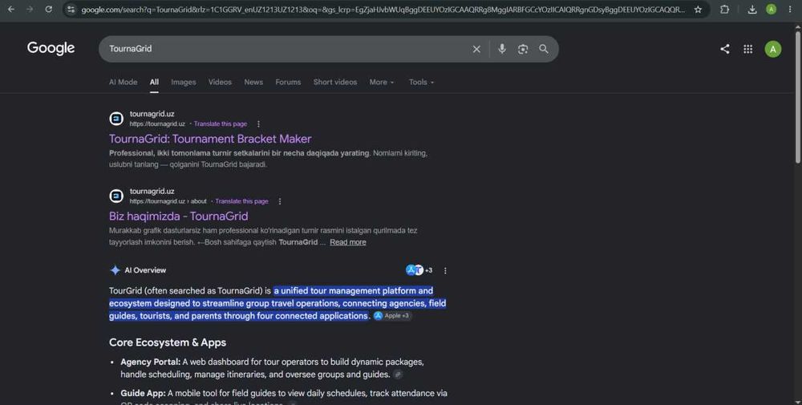Click Read more on the about result

tap(348, 242)
